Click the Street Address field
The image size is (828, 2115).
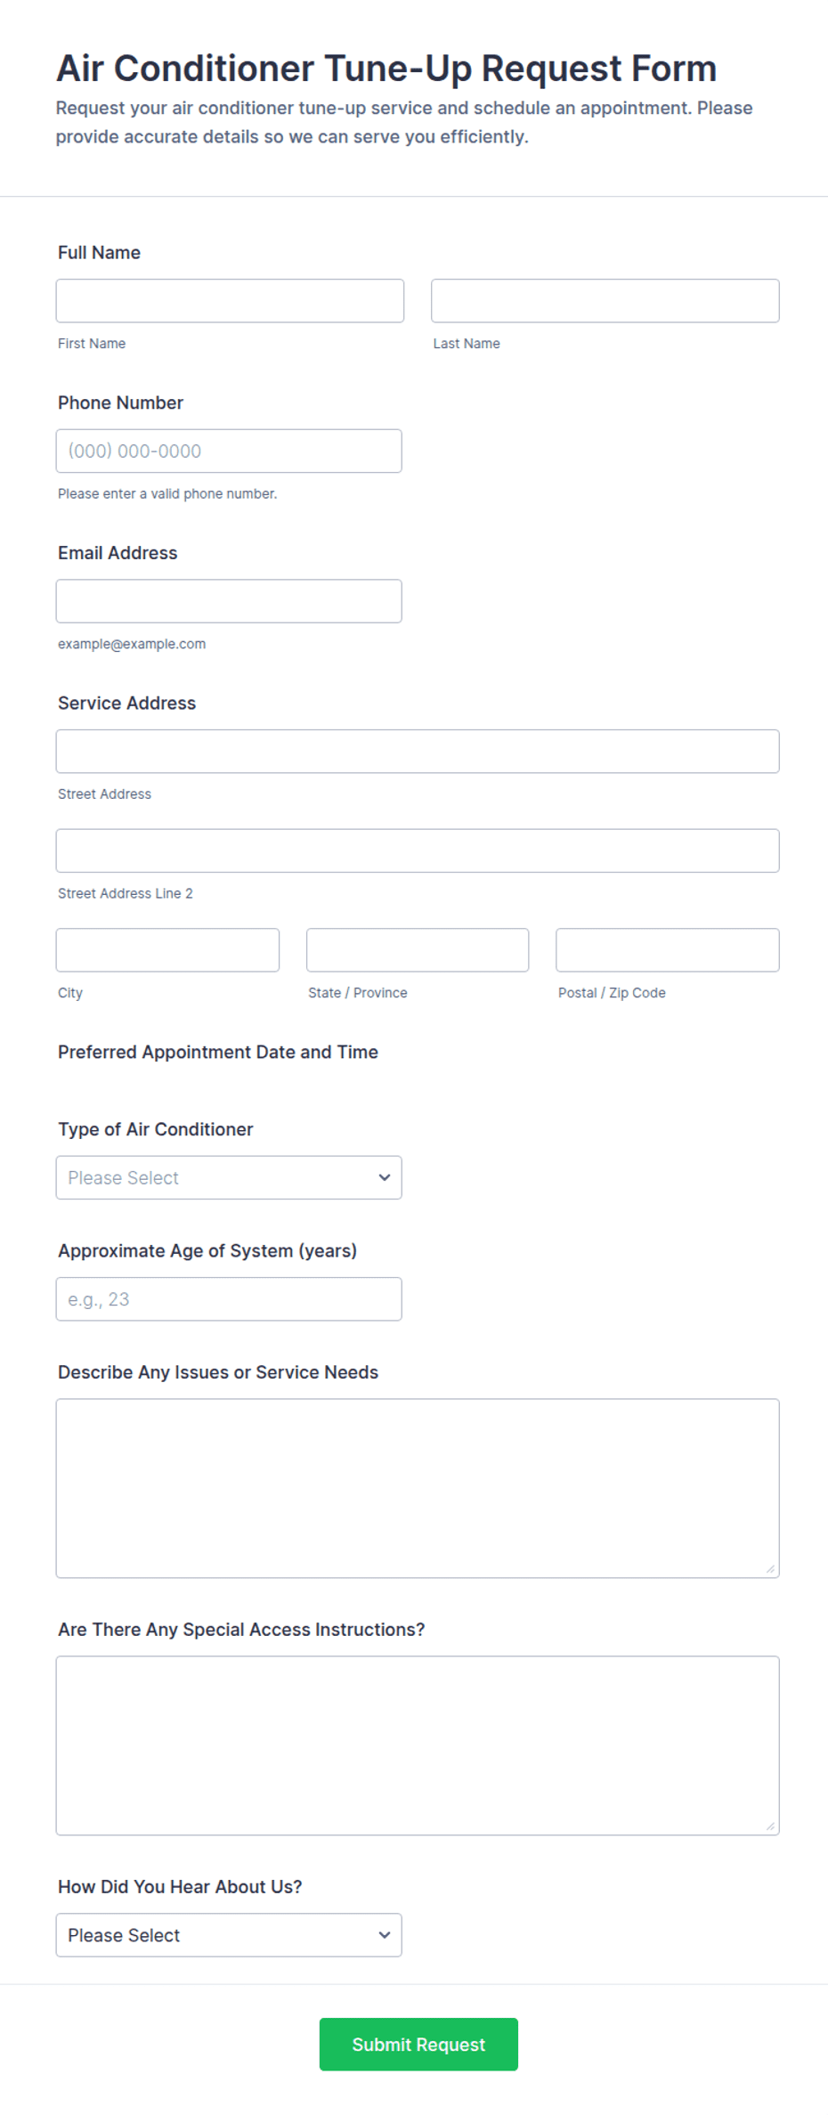pos(418,752)
